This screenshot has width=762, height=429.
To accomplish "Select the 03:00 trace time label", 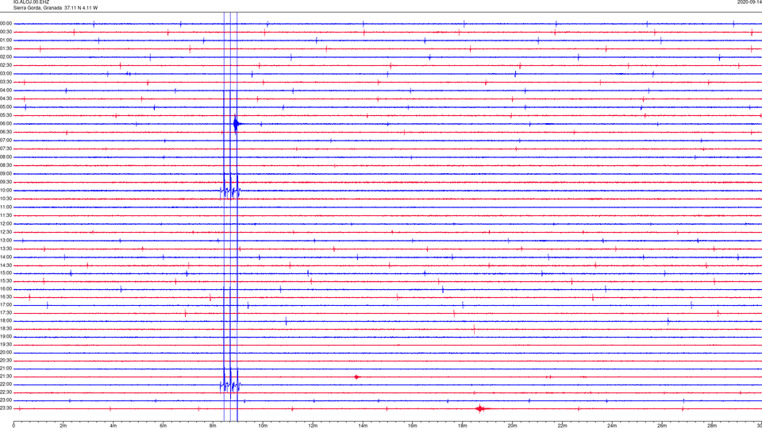I will [6, 74].
